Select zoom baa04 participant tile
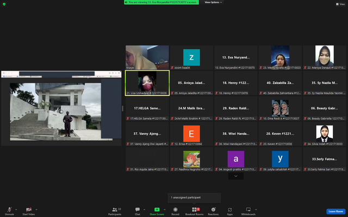348x217 pixels. pyautogui.click(x=191, y=58)
